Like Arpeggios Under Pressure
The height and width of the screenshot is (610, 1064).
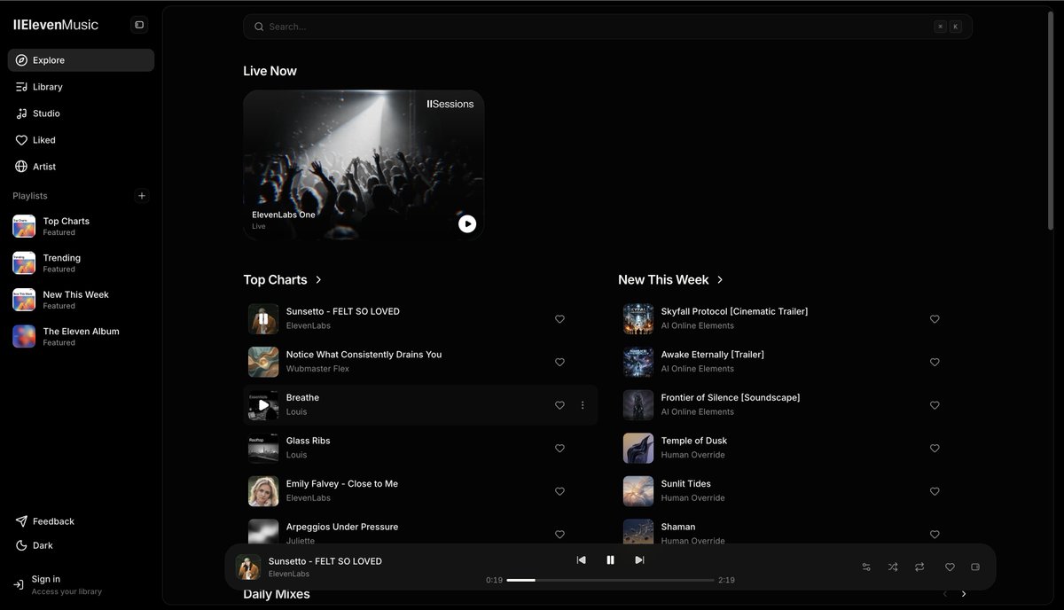pyautogui.click(x=559, y=534)
